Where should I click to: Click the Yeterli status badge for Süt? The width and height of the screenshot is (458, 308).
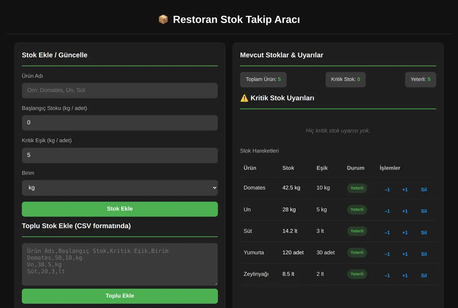click(x=357, y=231)
